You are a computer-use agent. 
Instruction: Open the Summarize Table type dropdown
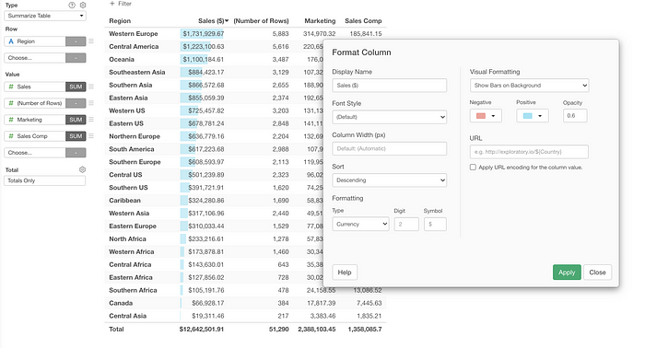[45, 16]
